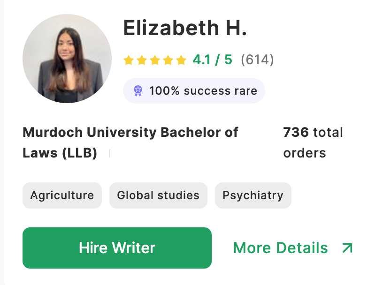This screenshot has width=383, height=285.
Task: Click the 736 total orders figure
Action: (x=313, y=142)
